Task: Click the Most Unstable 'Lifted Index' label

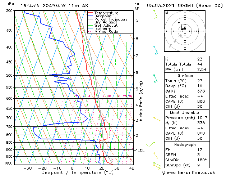Action: [177, 128]
